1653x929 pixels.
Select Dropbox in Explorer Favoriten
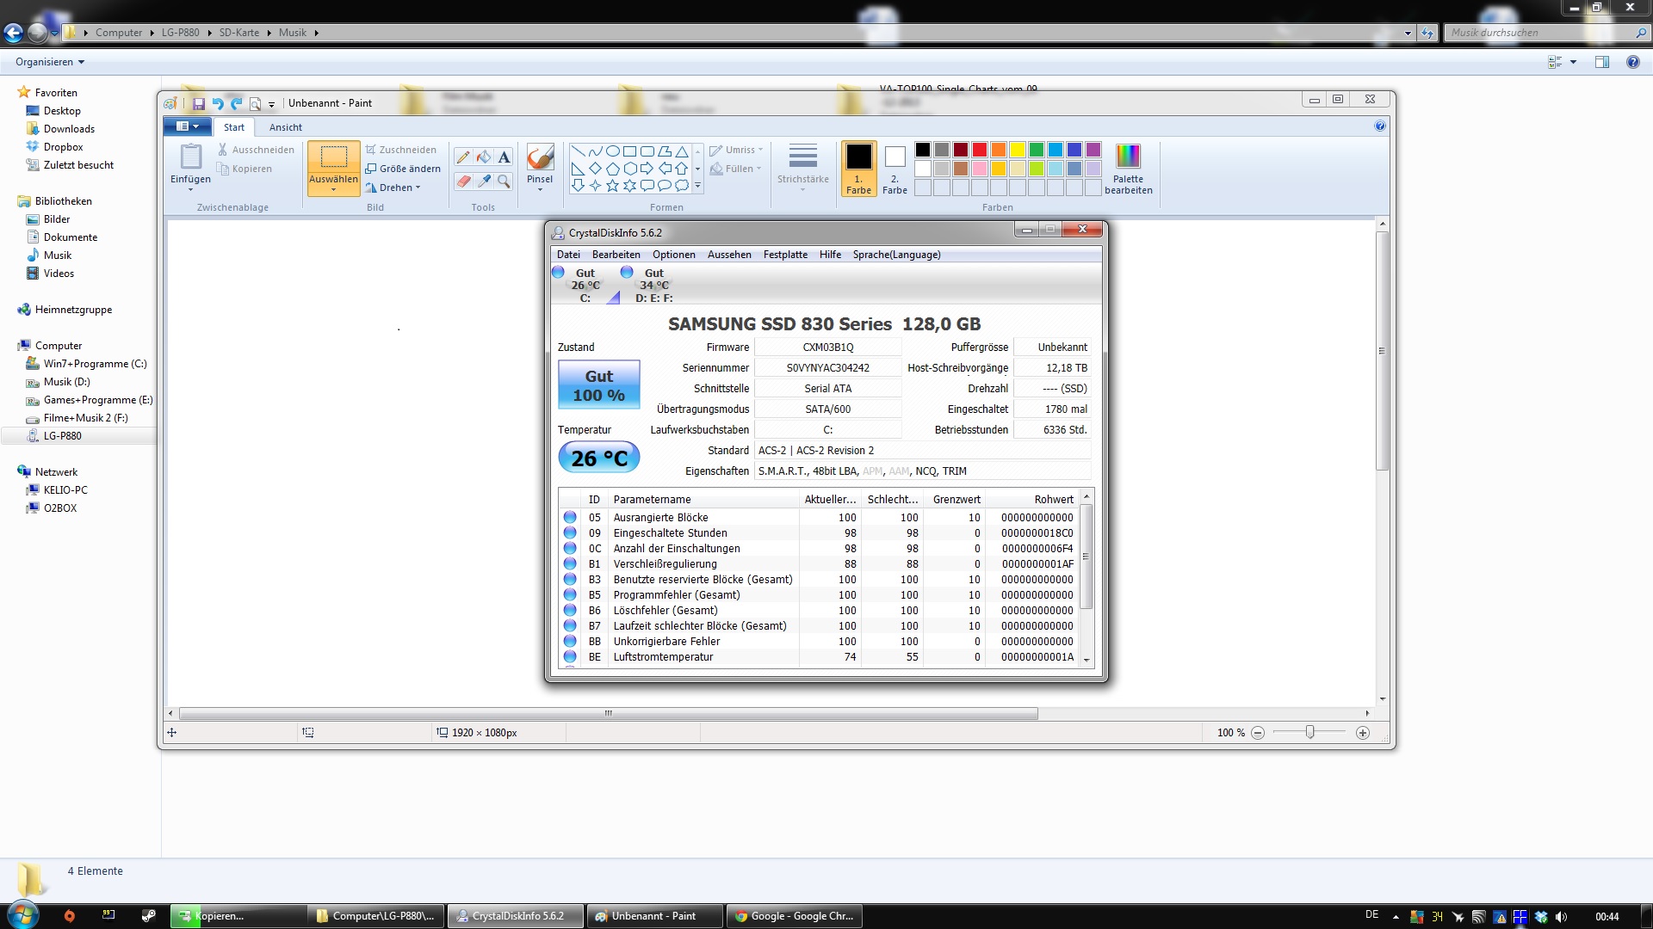click(63, 147)
